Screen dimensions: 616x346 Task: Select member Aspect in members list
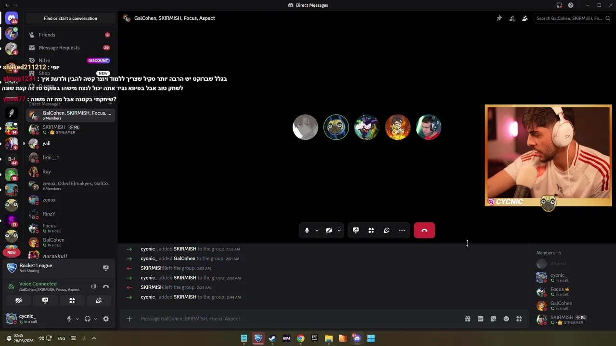coord(572,264)
